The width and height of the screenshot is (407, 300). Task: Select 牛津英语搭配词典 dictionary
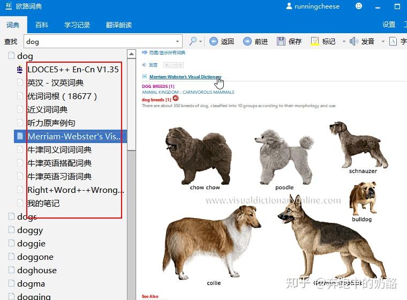tap(59, 163)
